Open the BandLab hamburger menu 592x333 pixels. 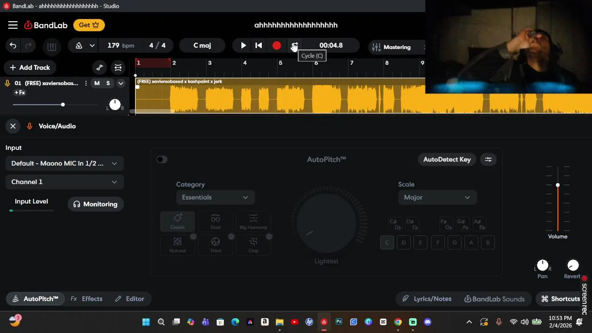[13, 25]
